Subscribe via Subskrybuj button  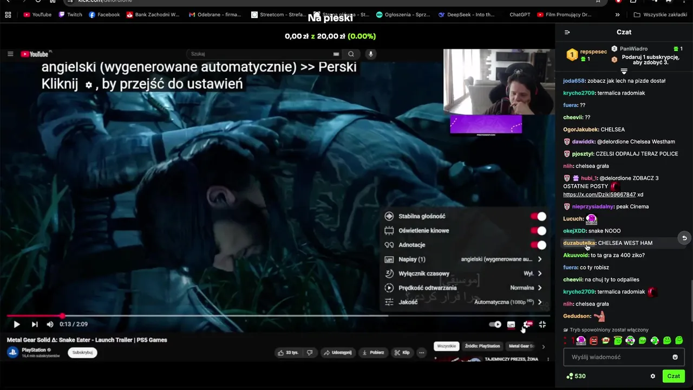(82, 353)
